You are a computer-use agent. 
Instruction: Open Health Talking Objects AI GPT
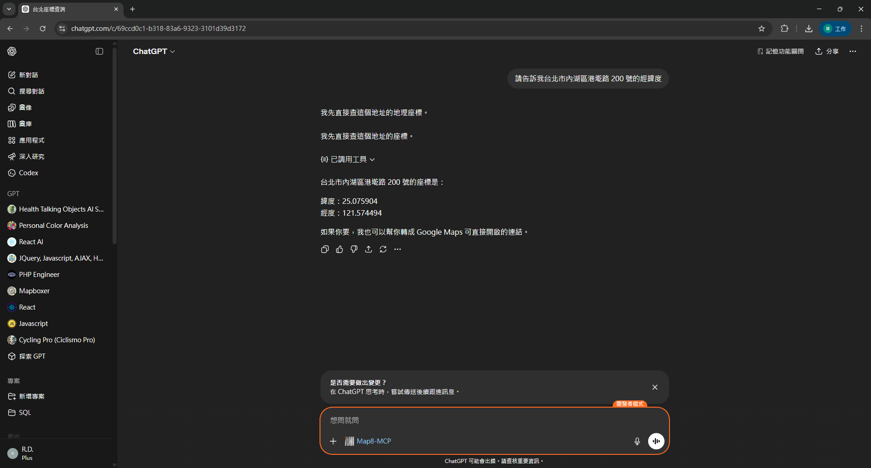[55, 209]
